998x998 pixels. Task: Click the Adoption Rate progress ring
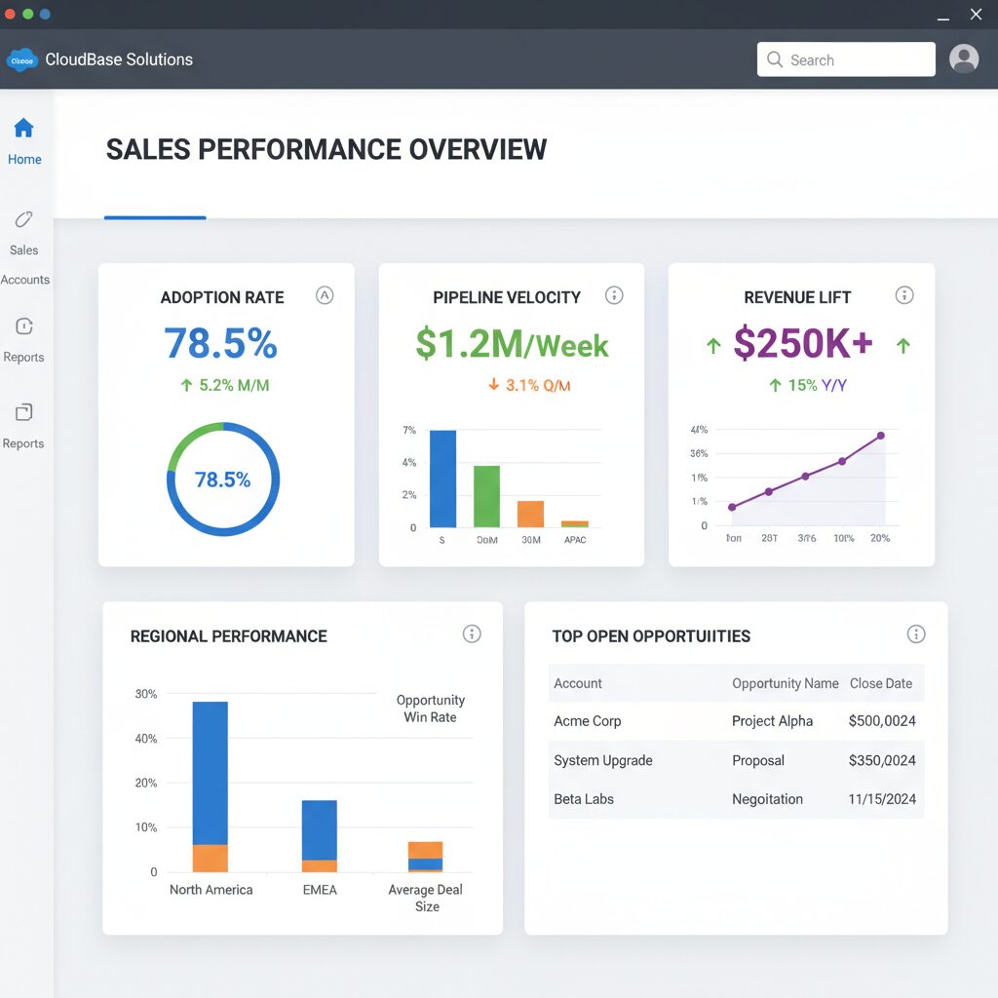point(223,480)
